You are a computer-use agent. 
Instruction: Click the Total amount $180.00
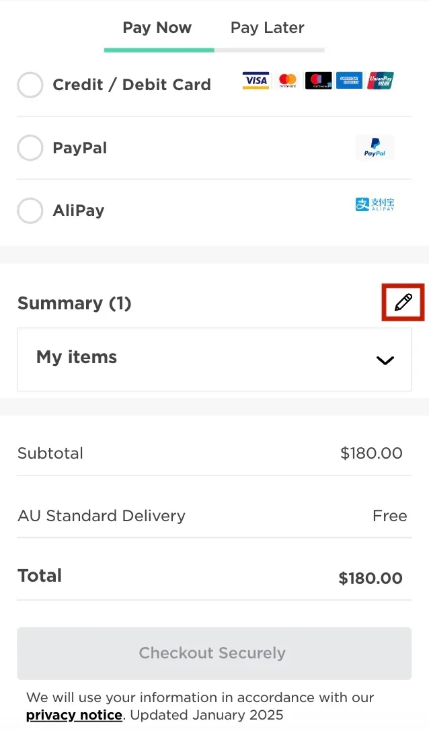370,578
